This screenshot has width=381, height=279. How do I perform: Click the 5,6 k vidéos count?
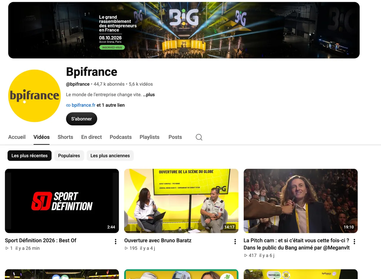pyautogui.click(x=141, y=84)
